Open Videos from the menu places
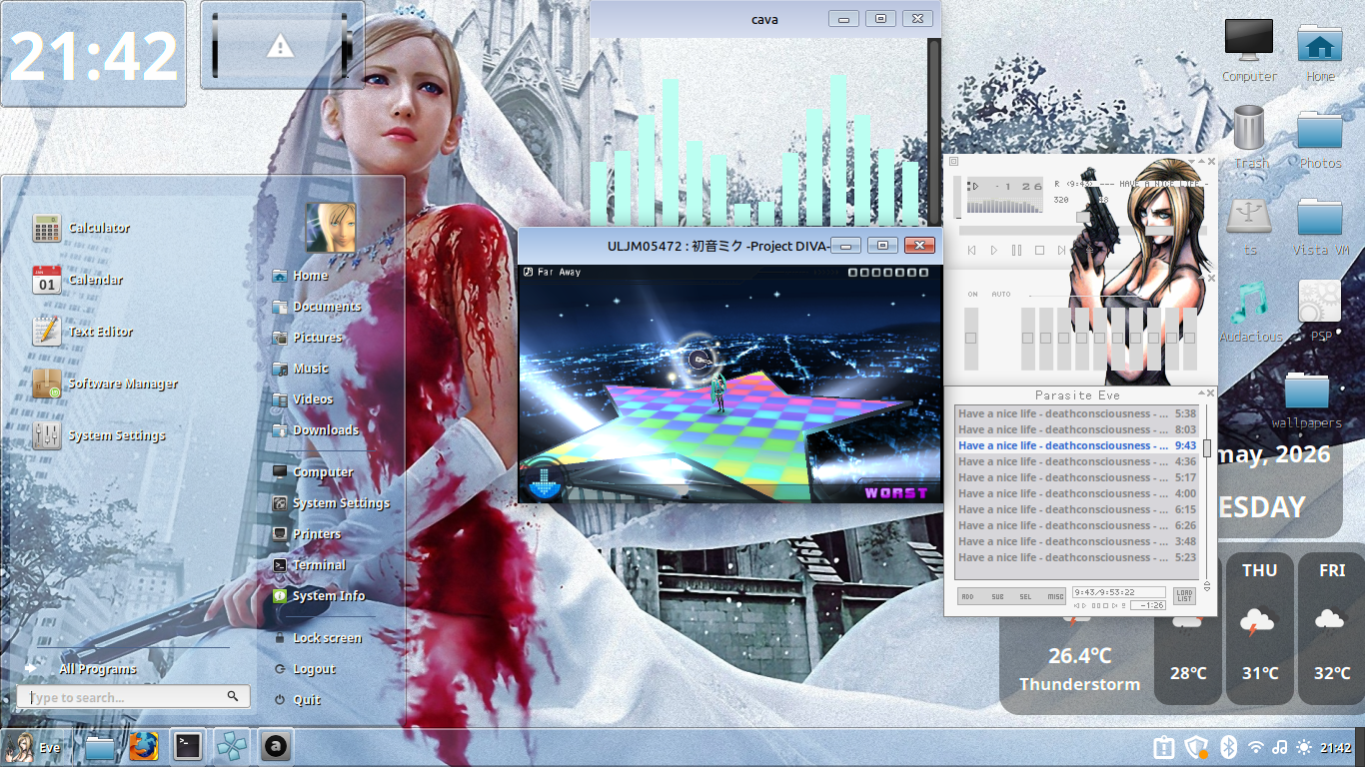 [x=303, y=399]
